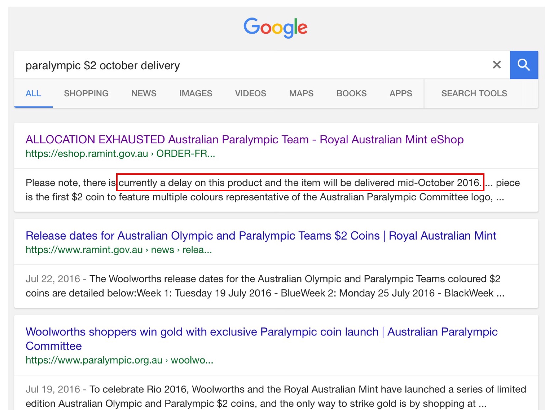
Task: Click the Google logo
Action: pyautogui.click(x=275, y=28)
